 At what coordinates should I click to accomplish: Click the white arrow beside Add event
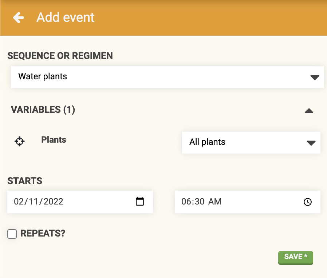click(x=18, y=17)
